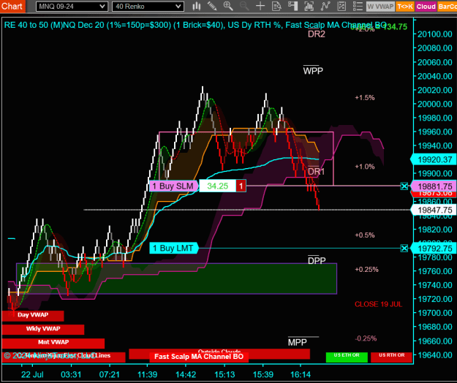Click the 07:21 time axis label
The image size is (457, 383).
click(109, 374)
